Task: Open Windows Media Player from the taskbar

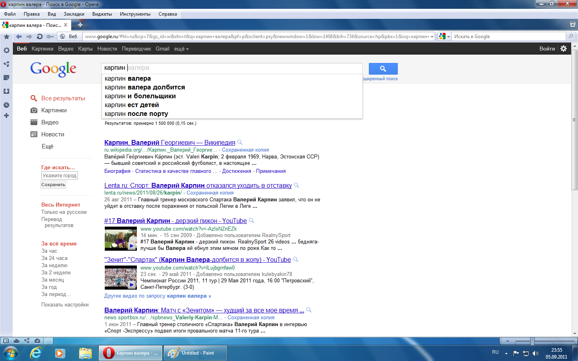Action: (x=60, y=353)
